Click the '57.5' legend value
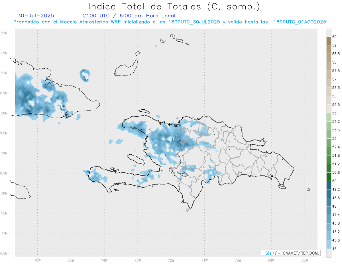Image resolution: width=342 pixels, height=264 pixels. point(336,71)
